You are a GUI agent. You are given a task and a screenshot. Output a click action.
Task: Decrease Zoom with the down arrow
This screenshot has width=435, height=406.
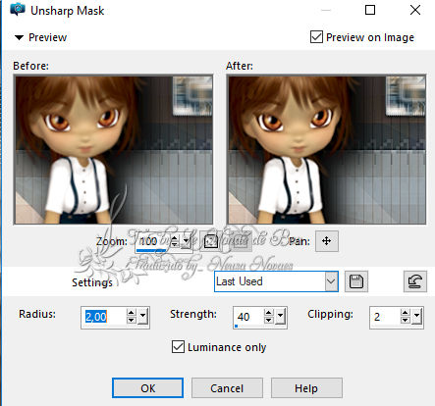175,245
